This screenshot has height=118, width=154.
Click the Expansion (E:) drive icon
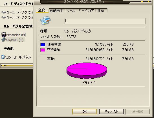click(x=4, y=35)
